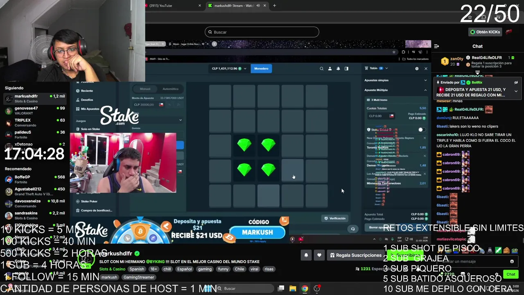Open Chrome from the taskbar
524x295 pixels.
tap(305, 288)
